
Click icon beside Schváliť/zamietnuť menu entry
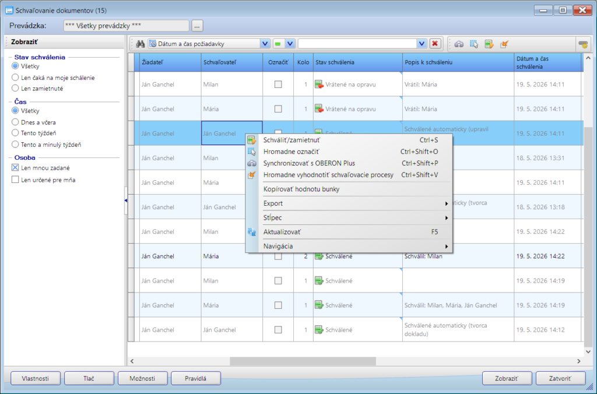coord(252,140)
